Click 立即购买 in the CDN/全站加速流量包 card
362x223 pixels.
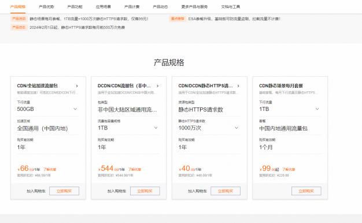pos(64,191)
